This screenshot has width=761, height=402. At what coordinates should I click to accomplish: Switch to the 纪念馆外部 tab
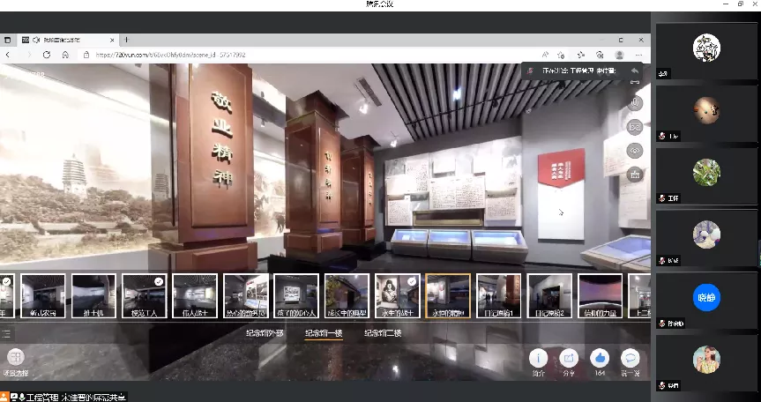pos(265,334)
